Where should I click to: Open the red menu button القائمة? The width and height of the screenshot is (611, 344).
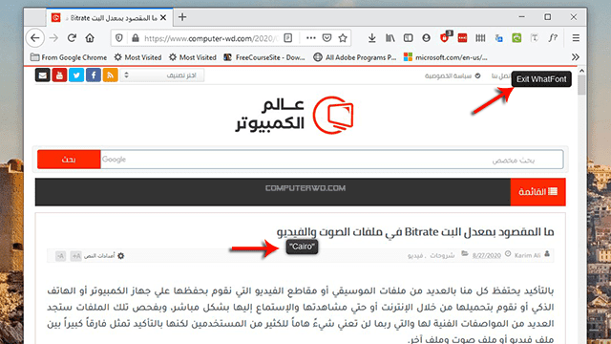click(537, 192)
